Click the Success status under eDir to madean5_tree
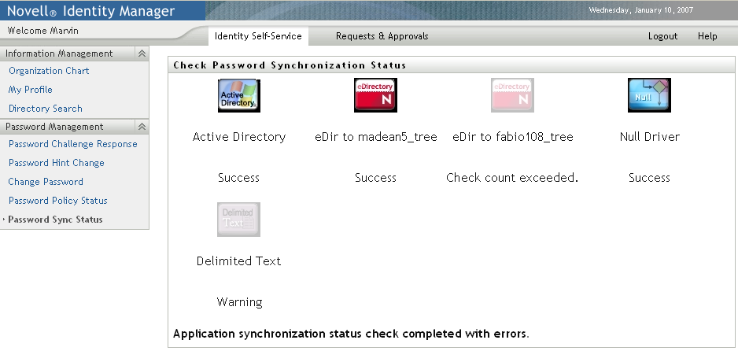The image size is (738, 351). pos(375,178)
